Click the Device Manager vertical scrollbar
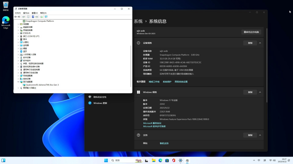This screenshot has width=293, height=164. click(x=131, y=66)
